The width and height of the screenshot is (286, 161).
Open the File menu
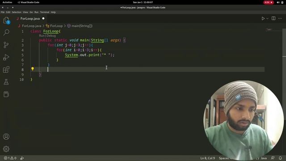pyautogui.click(x=3, y=12)
